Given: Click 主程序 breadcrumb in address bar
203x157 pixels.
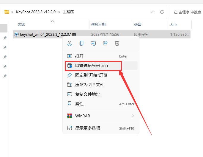Looking at the screenshot, I should point(68,12).
